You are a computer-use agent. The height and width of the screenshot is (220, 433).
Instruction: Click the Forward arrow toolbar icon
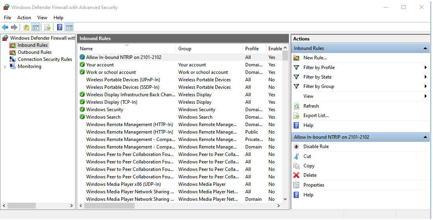14,27
